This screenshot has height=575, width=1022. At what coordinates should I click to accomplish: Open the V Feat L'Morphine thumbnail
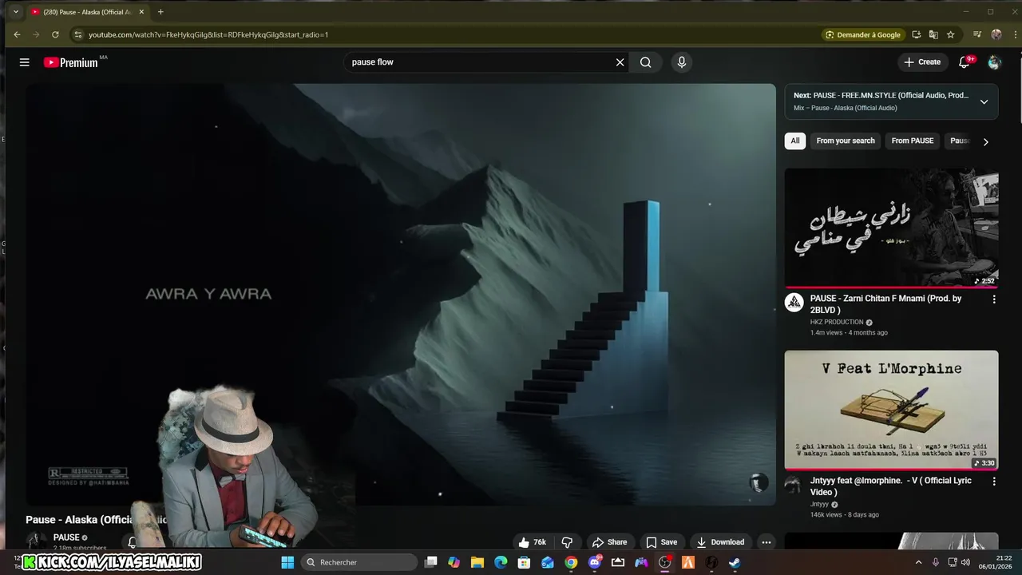click(891, 410)
